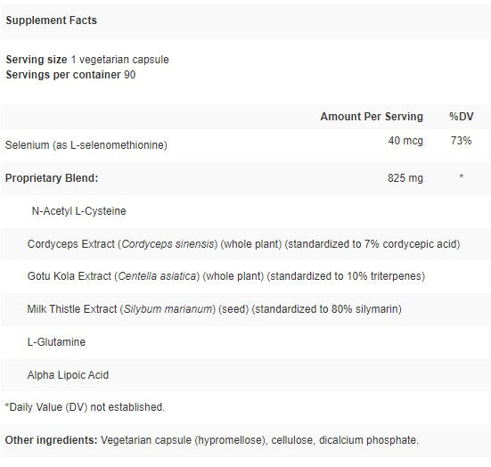
Task: Click the Alpha Lipoic Acid ingredient
Action: click(x=68, y=375)
